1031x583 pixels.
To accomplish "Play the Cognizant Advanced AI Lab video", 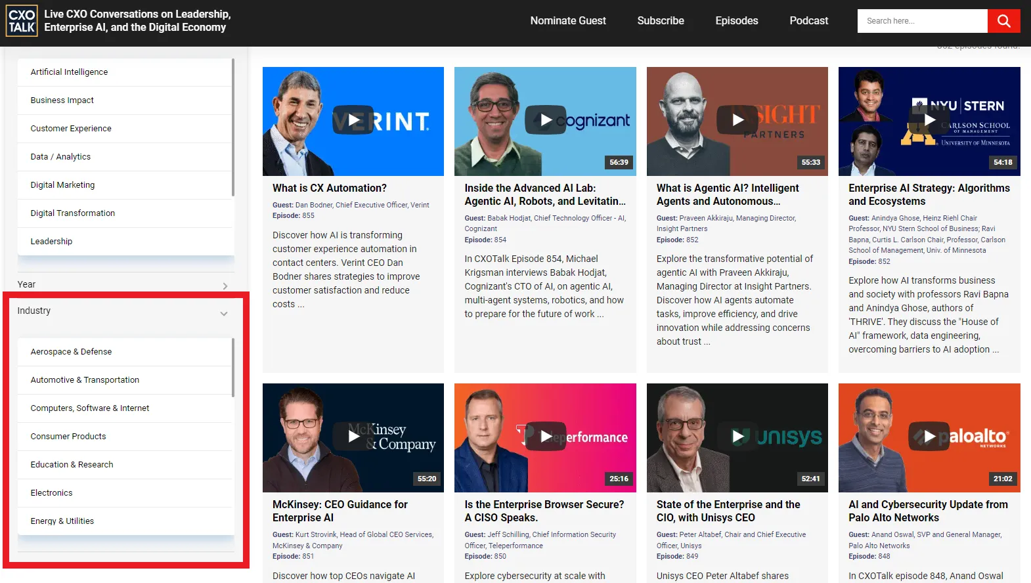I will tap(545, 119).
